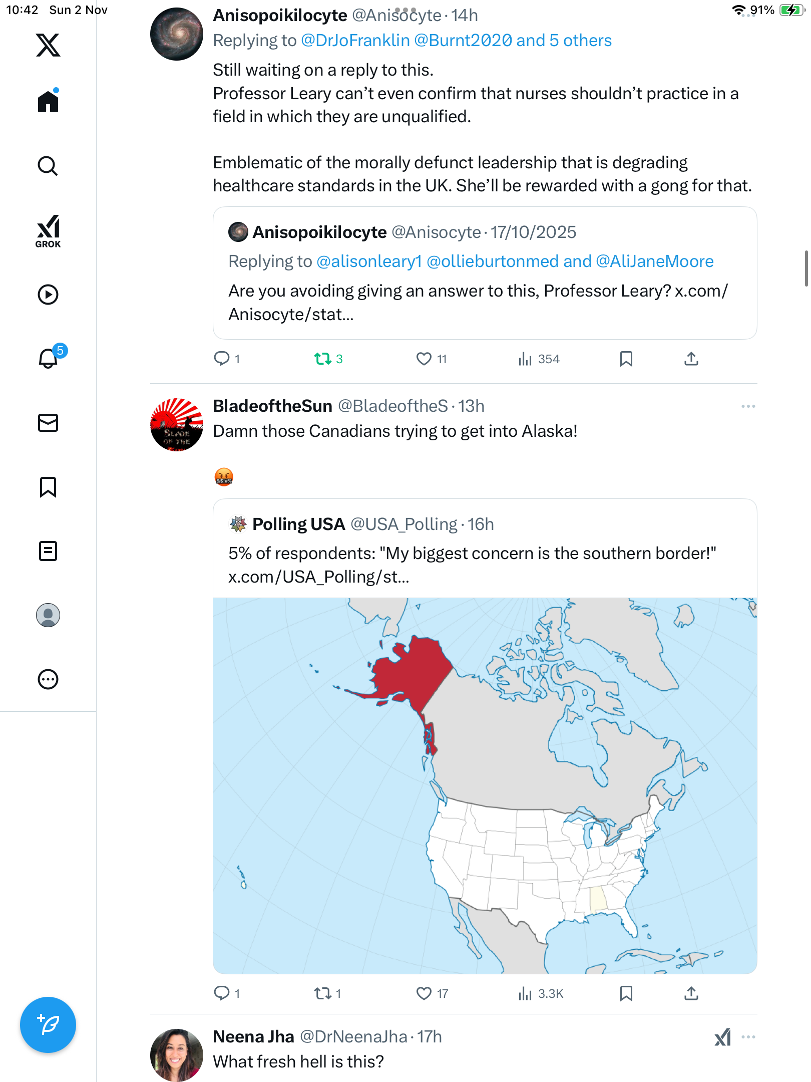Undo repost on Anisopoikilocyte's post
The width and height of the screenshot is (811, 1082).
[323, 359]
